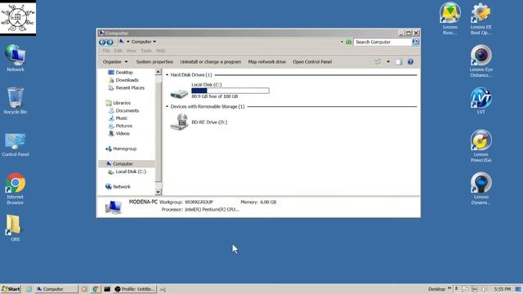Click the Local Disk usage bar
523x294 pixels.
pos(230,91)
